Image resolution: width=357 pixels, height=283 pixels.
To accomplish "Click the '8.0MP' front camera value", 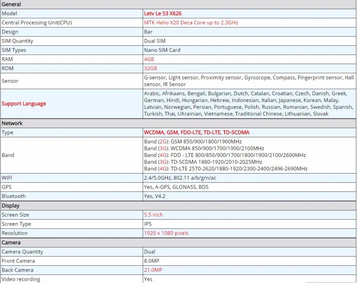I will pyautogui.click(x=152, y=261).
